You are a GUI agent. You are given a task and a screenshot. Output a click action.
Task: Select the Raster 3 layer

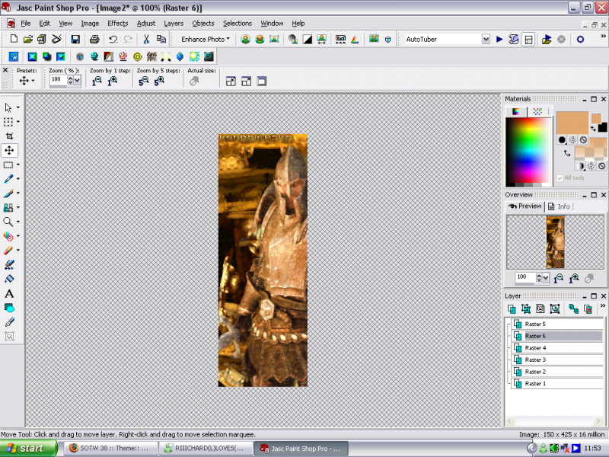point(557,360)
